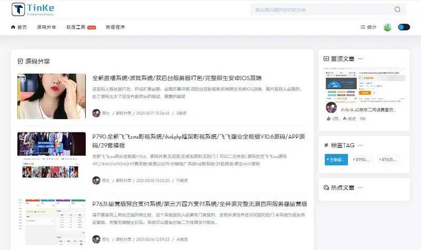Open the P790 飞飞cms article thumbnail
This screenshot has height=250, width=421.
pyautogui.click(x=52, y=155)
